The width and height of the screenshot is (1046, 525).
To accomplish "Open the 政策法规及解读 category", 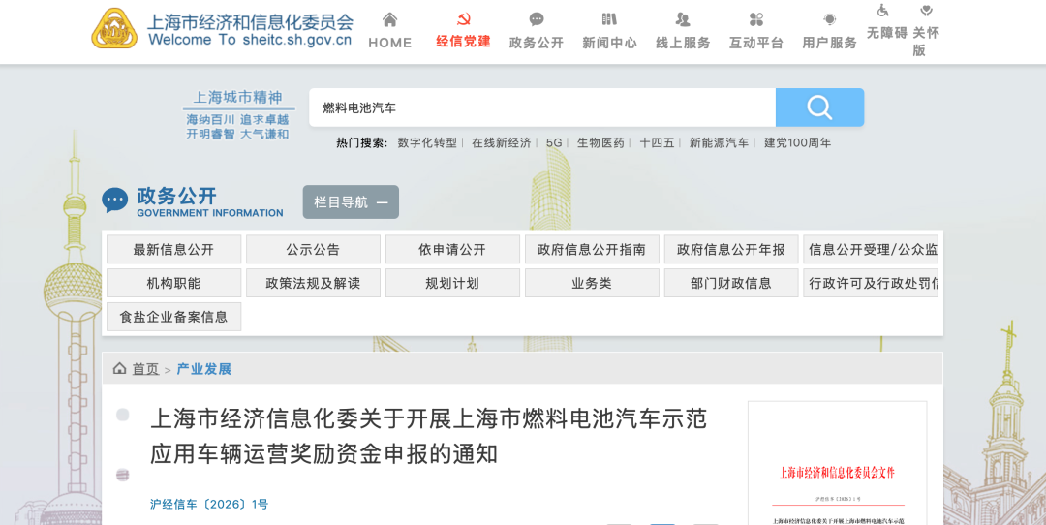I will coord(313,283).
